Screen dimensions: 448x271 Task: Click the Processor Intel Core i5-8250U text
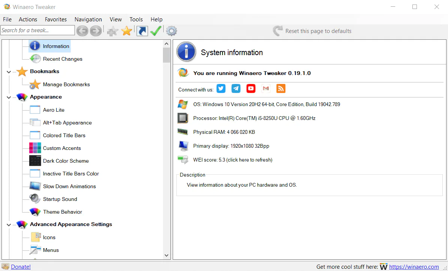tap(254, 118)
